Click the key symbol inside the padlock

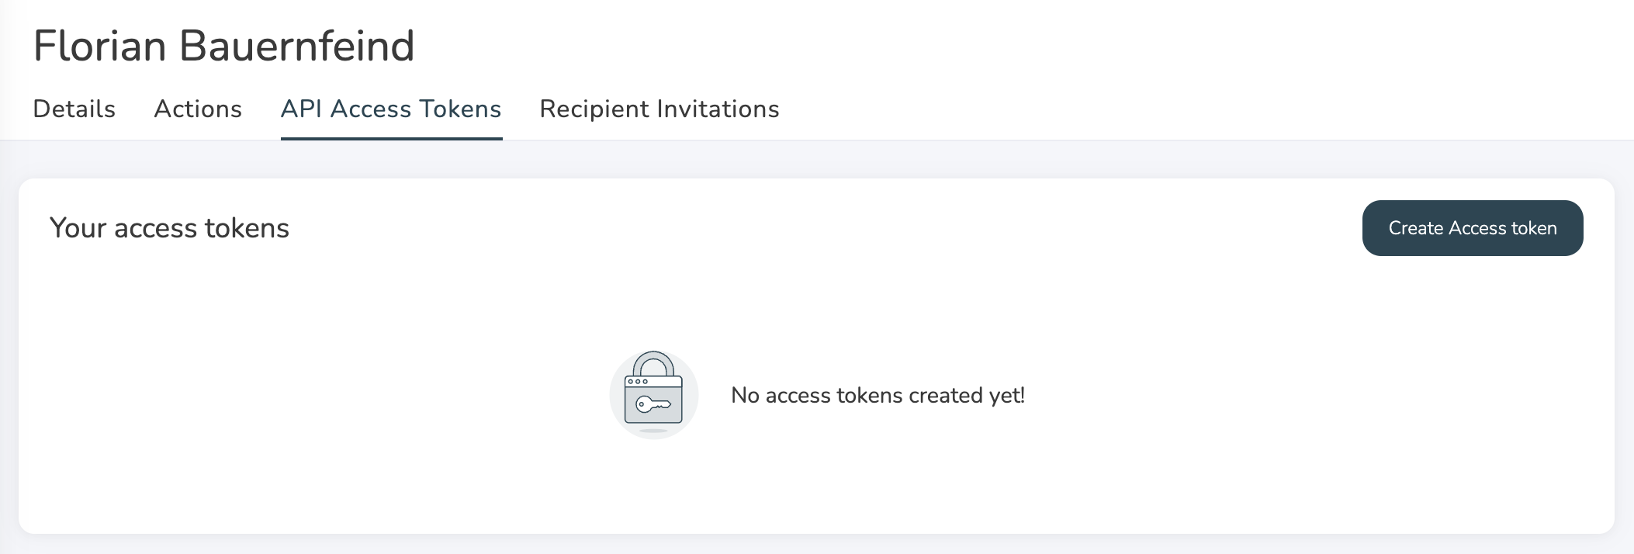[x=653, y=404]
